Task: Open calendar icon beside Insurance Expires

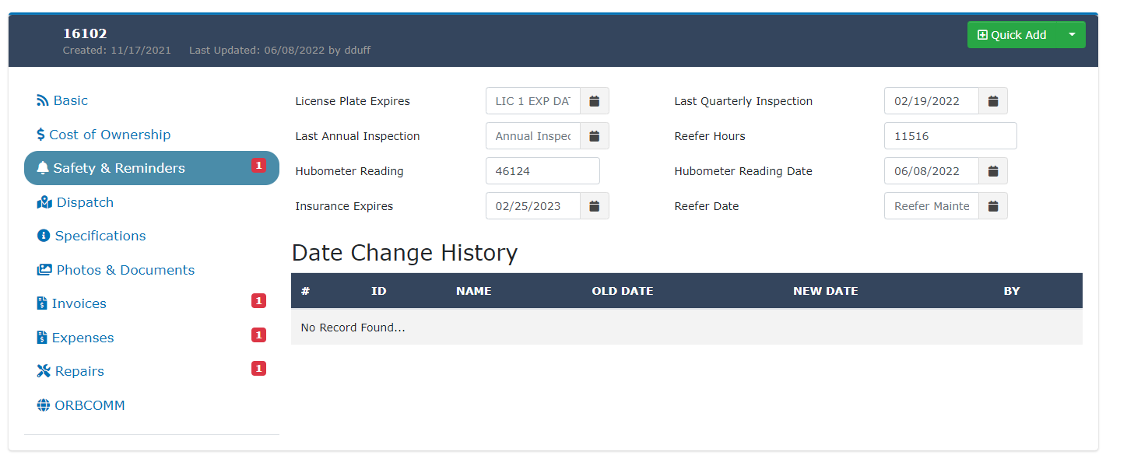Action: tap(595, 206)
